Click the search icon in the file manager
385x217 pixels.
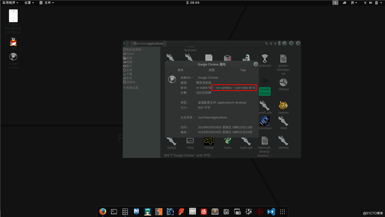point(266,43)
